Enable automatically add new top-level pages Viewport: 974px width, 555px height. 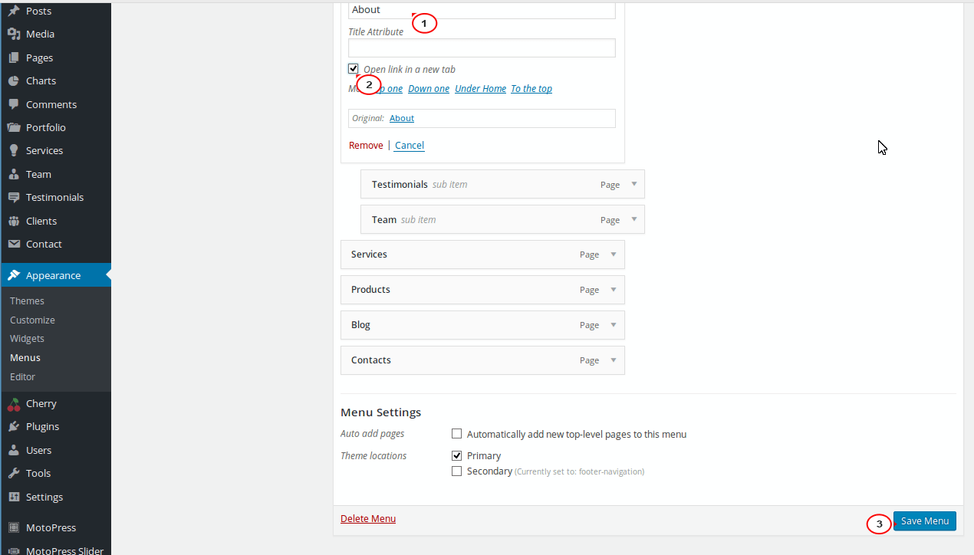point(456,433)
